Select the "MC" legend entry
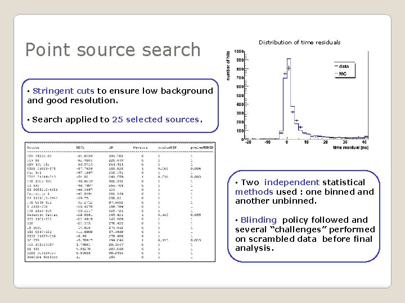The width and height of the screenshot is (405, 303). [342, 74]
